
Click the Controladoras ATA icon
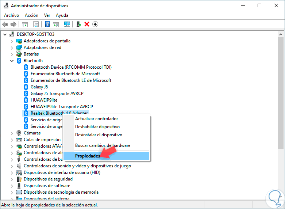click(19, 146)
